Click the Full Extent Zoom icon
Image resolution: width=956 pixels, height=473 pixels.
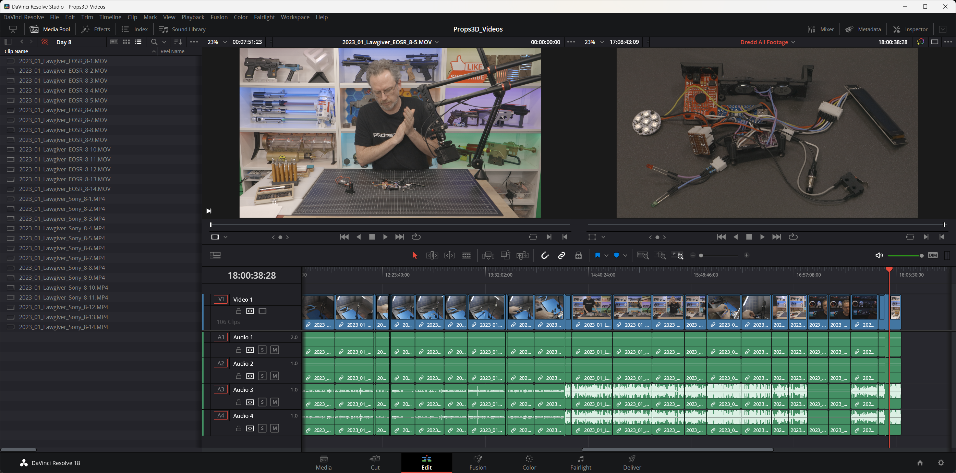643,255
